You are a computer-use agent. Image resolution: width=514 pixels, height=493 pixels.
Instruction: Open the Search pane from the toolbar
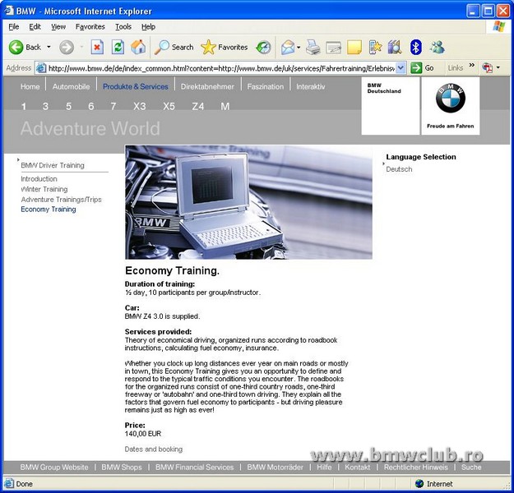click(174, 47)
